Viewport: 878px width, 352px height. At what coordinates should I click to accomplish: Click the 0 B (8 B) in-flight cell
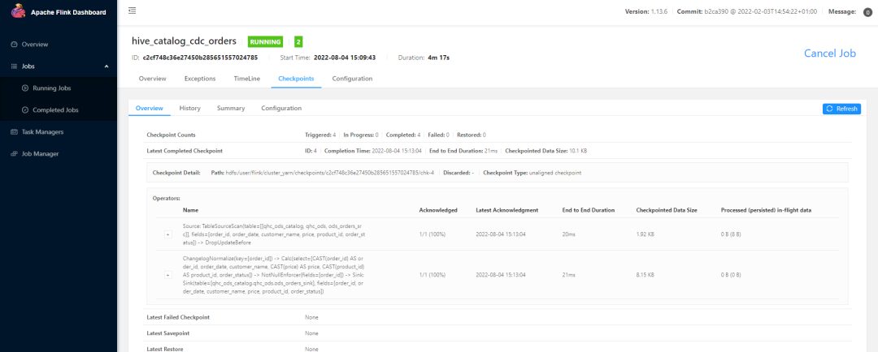point(731,234)
